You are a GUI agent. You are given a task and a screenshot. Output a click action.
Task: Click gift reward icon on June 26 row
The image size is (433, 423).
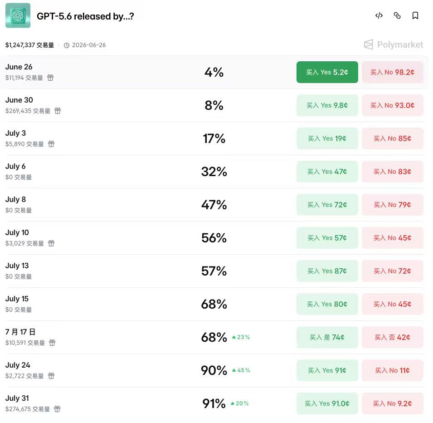coord(50,78)
